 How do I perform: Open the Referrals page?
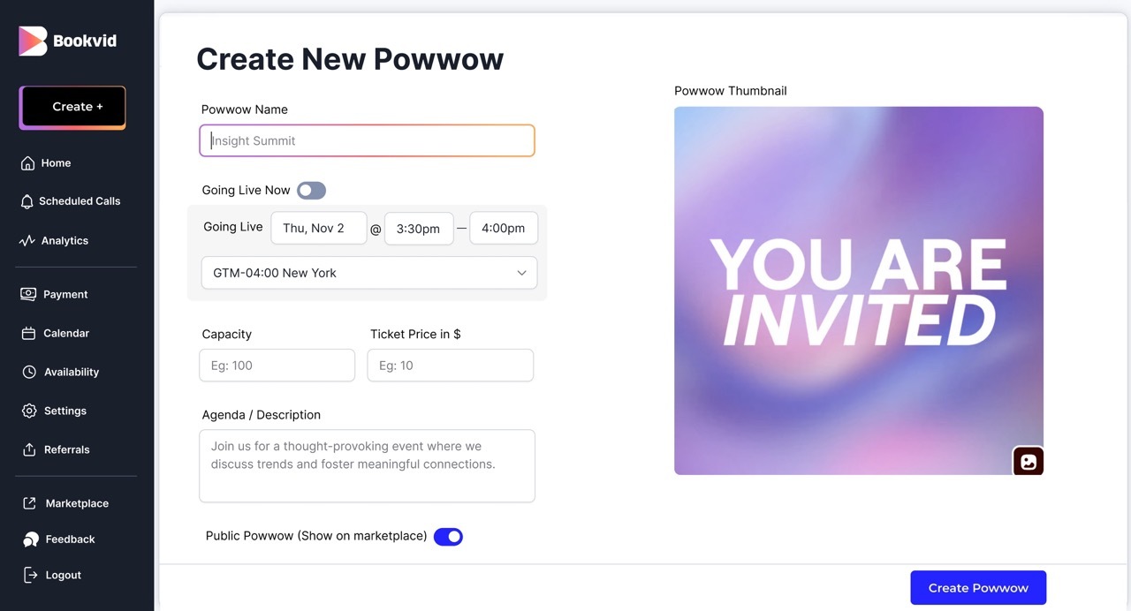pyautogui.click(x=67, y=449)
